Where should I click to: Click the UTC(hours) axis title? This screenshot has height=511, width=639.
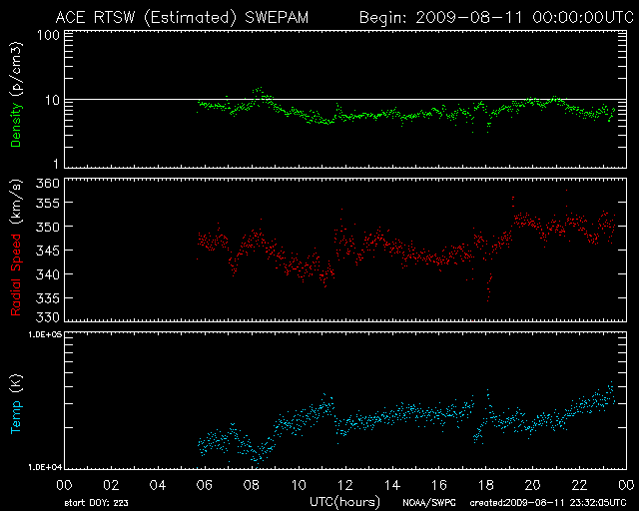(x=344, y=502)
